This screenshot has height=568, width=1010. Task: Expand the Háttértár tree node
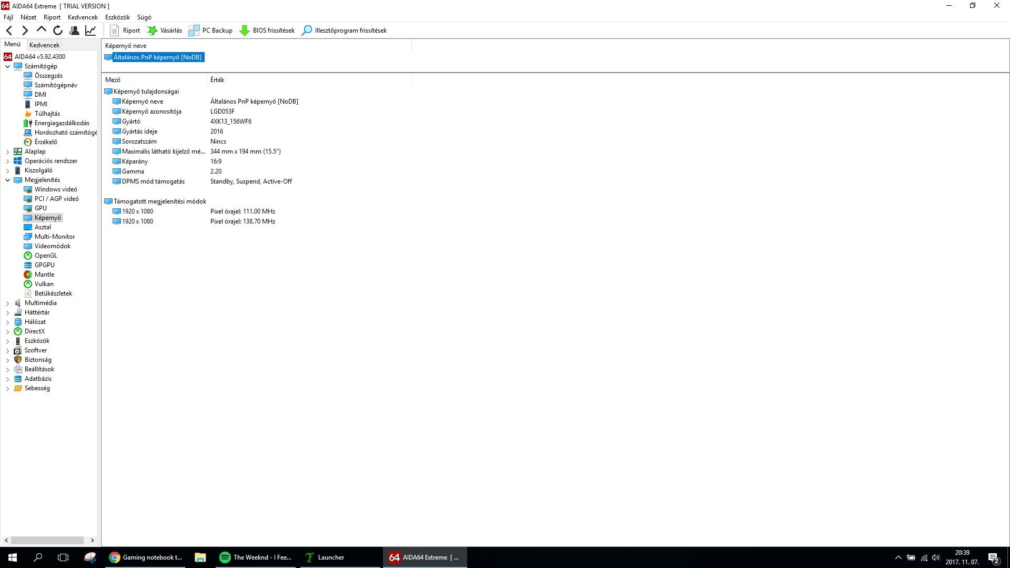8,312
